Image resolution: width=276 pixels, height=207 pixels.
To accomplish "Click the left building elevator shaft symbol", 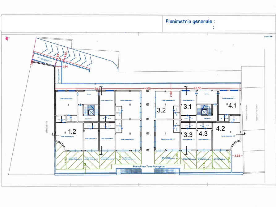I will point(91,112).
